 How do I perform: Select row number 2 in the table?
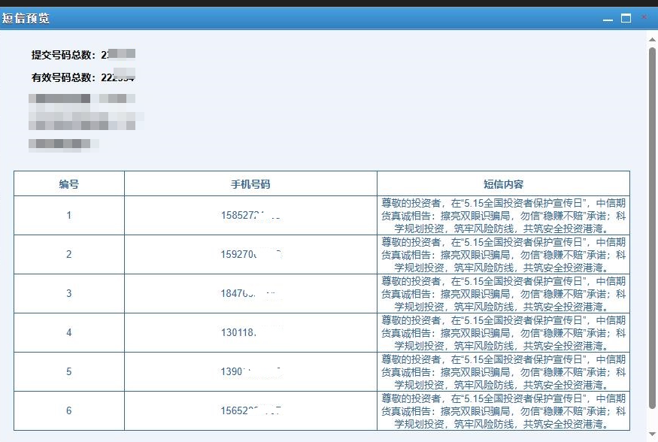coord(68,254)
